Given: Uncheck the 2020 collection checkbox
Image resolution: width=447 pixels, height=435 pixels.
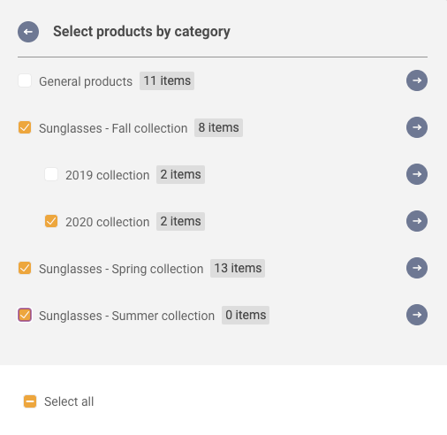Looking at the screenshot, I should (x=51, y=221).
